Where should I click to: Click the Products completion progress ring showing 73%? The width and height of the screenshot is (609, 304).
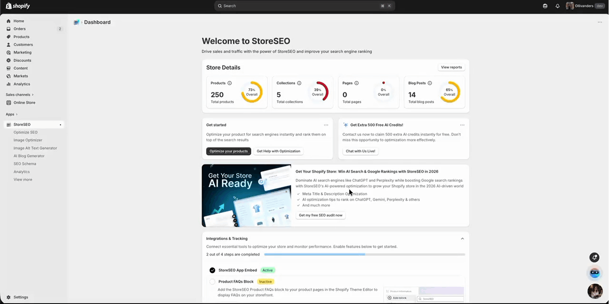click(x=252, y=92)
